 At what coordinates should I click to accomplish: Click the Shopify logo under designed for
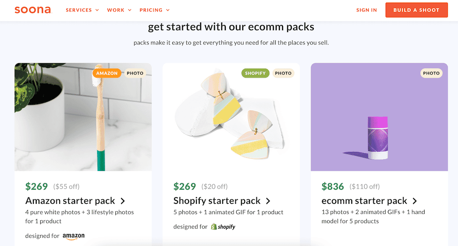click(x=223, y=226)
